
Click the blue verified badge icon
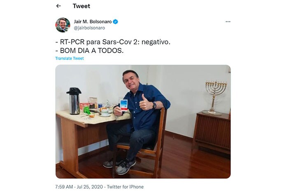pos(115,22)
